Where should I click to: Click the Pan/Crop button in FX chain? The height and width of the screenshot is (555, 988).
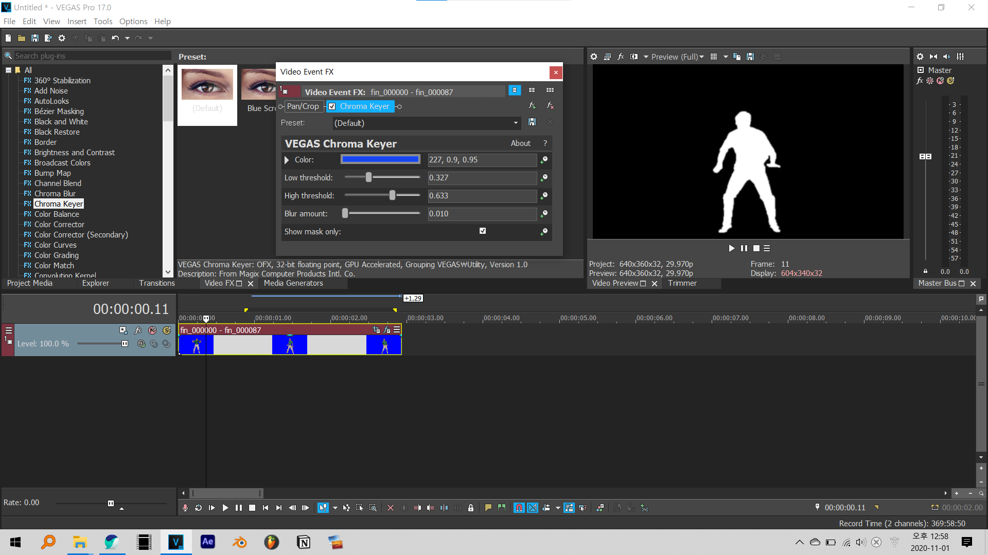click(303, 106)
